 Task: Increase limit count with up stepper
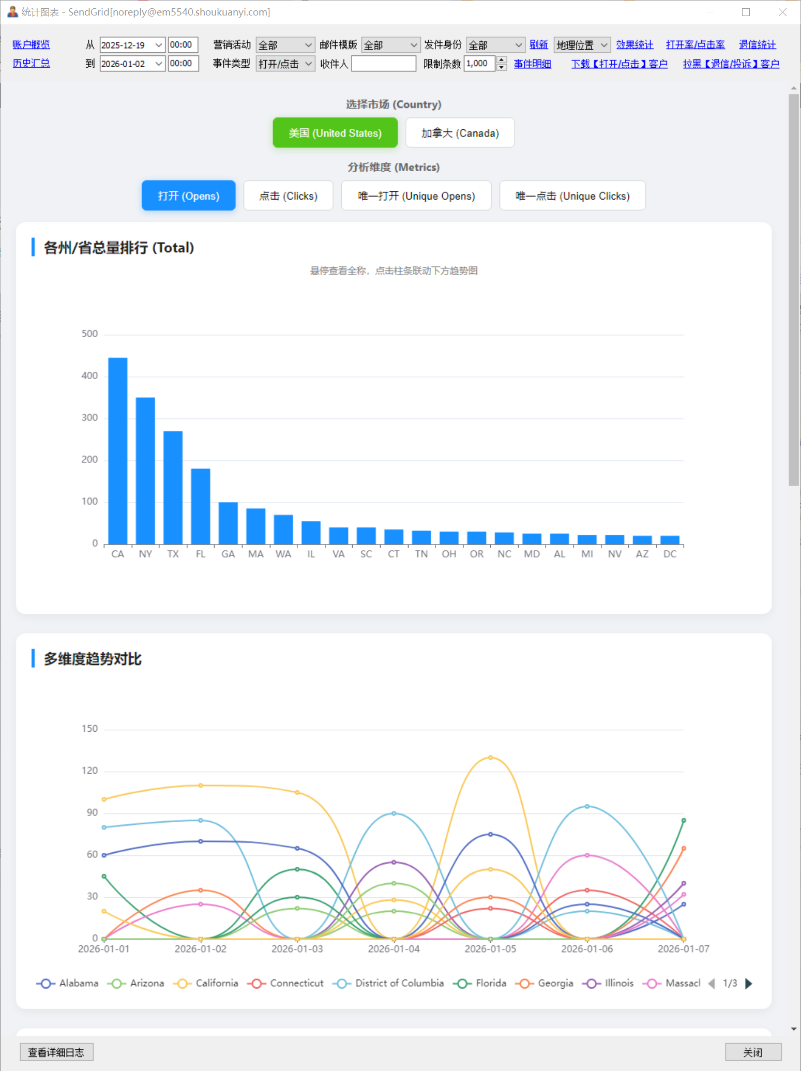tap(501, 60)
